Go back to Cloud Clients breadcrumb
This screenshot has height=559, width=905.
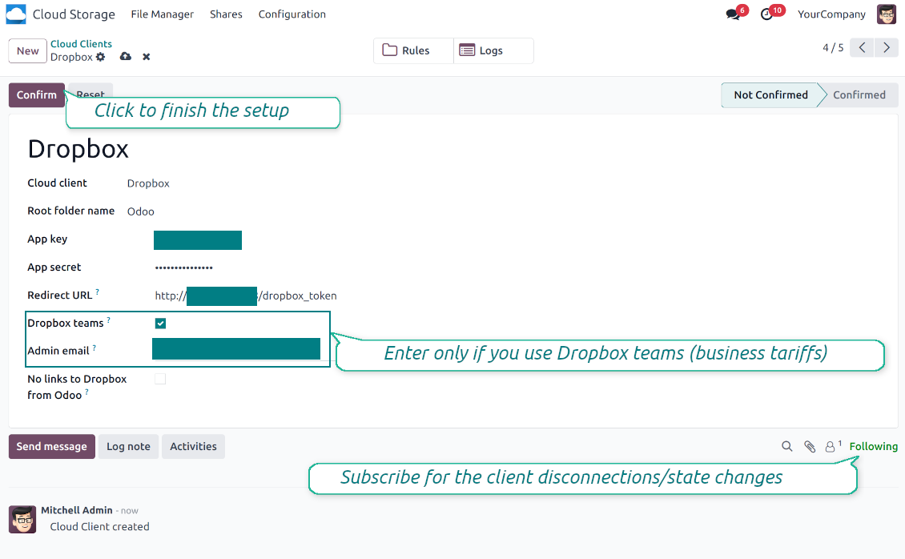point(81,44)
